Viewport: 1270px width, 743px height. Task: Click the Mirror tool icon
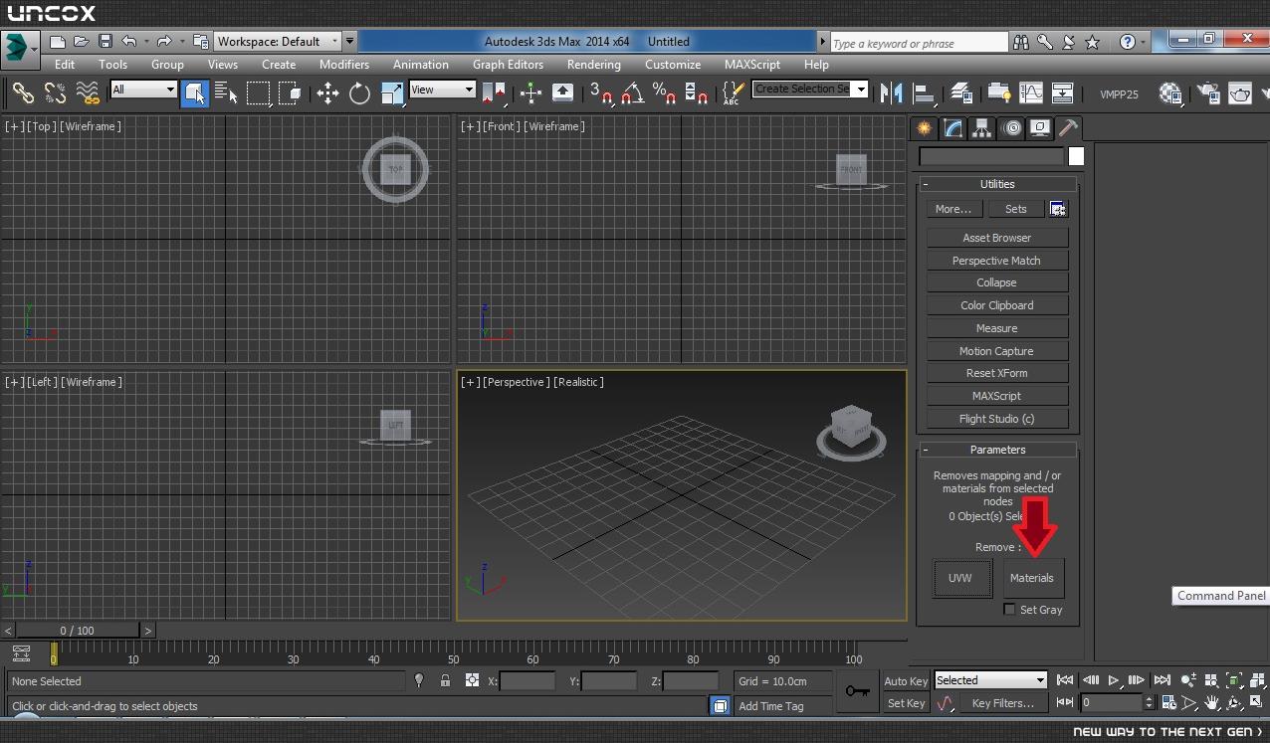tap(892, 93)
